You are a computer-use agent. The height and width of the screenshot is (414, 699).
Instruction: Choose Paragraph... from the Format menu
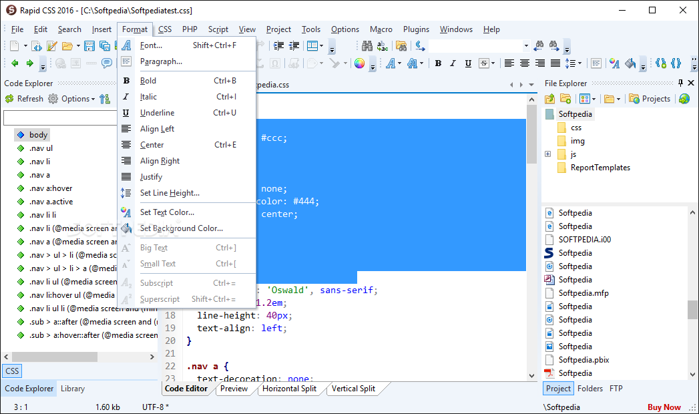pos(187,61)
